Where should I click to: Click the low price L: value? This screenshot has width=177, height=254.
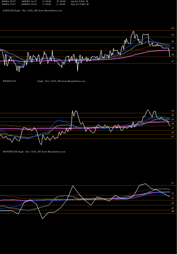[x=61, y=4]
